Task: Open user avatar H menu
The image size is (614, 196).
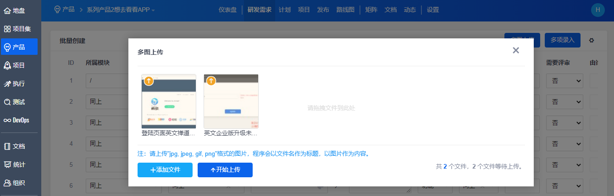Action: tap(598, 10)
